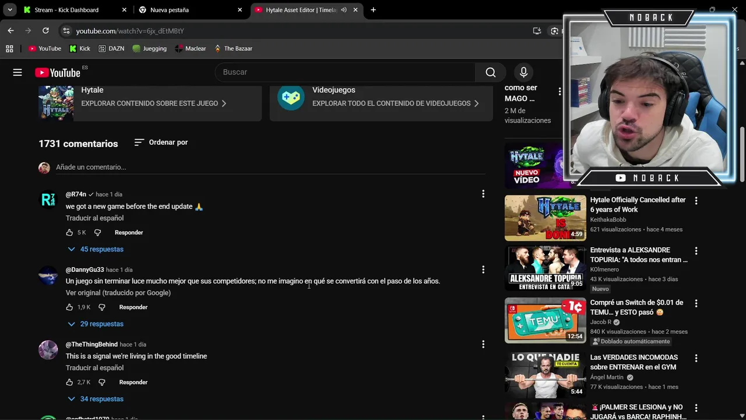Open the YouTube hamburger guide menu

point(17,72)
